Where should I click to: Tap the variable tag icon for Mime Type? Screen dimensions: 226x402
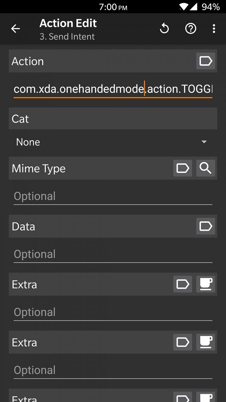click(182, 169)
